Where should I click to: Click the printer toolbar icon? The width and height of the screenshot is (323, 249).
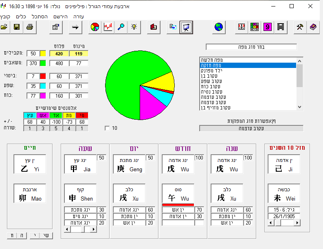coord(30,27)
